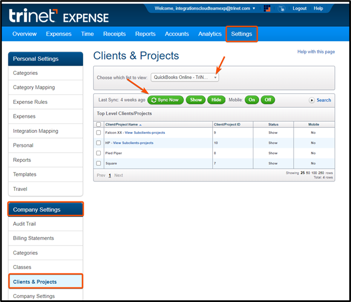
Task: Open Help with this page link
Action: coord(316,52)
